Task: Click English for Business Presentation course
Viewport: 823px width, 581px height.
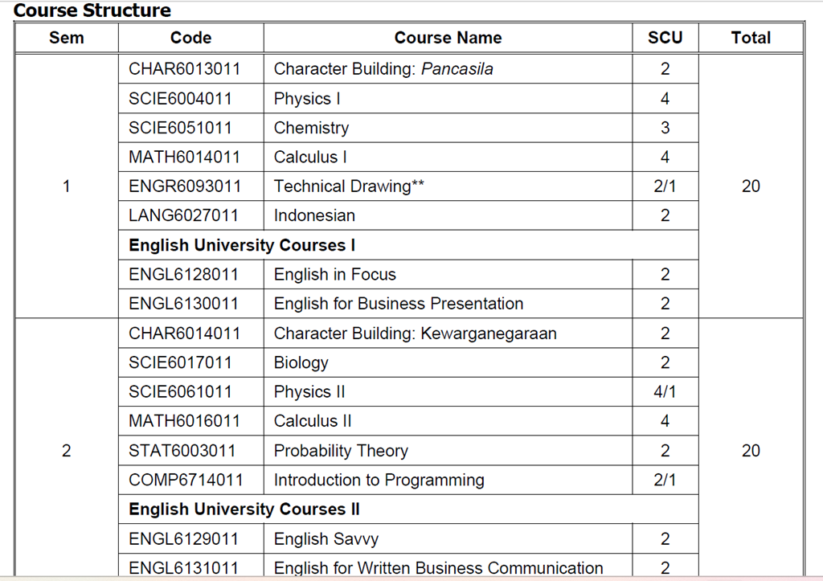Action: (399, 304)
